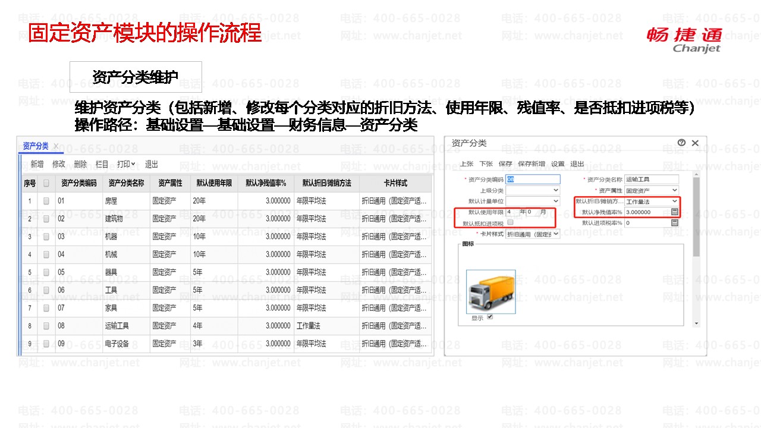Screen dimensions: 761x428
Task: Go to previous record with 上张
Action: tap(467, 164)
